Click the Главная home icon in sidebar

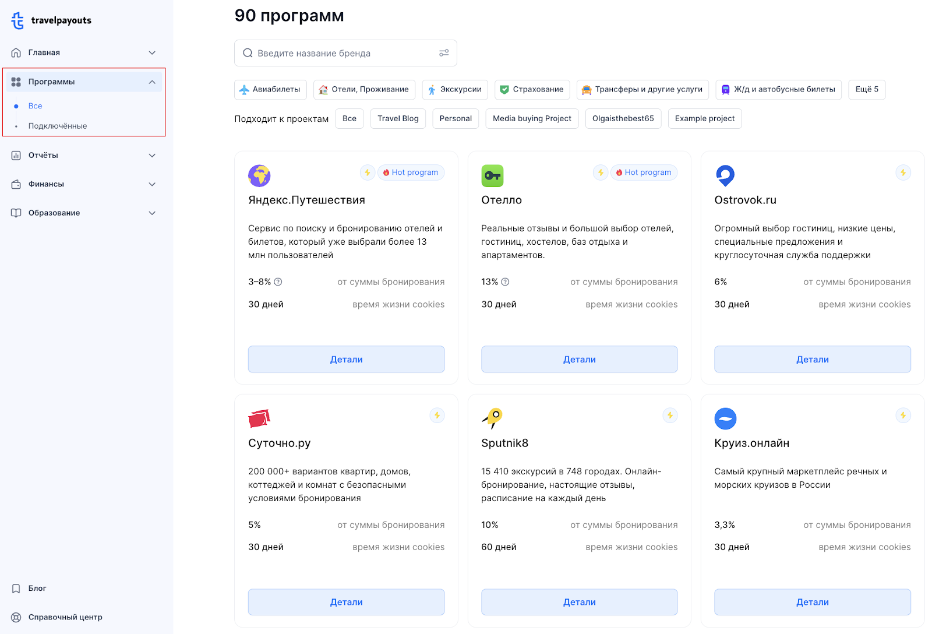(16, 52)
